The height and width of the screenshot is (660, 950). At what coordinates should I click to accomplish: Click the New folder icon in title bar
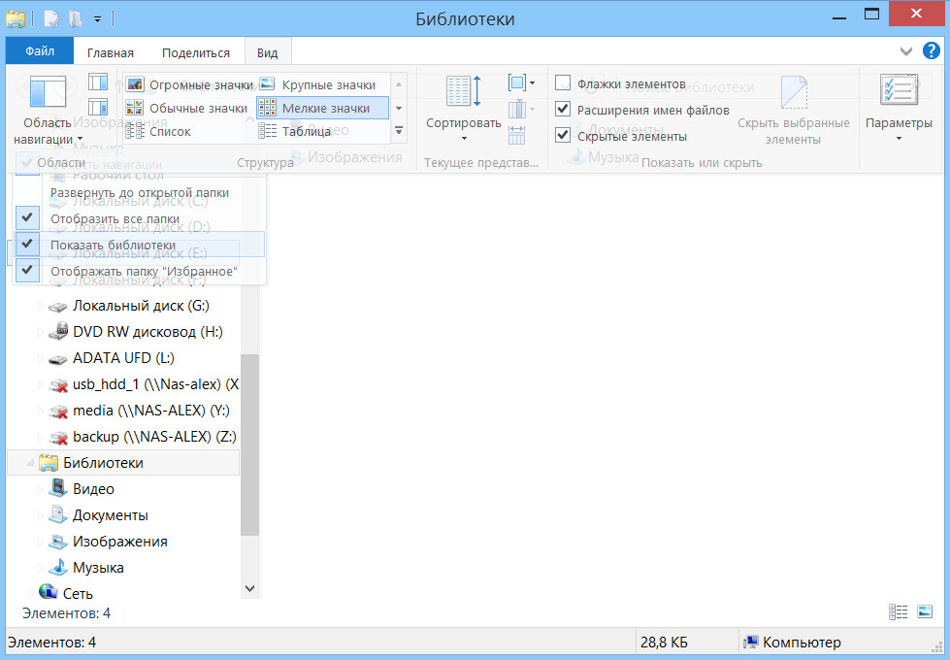click(77, 18)
